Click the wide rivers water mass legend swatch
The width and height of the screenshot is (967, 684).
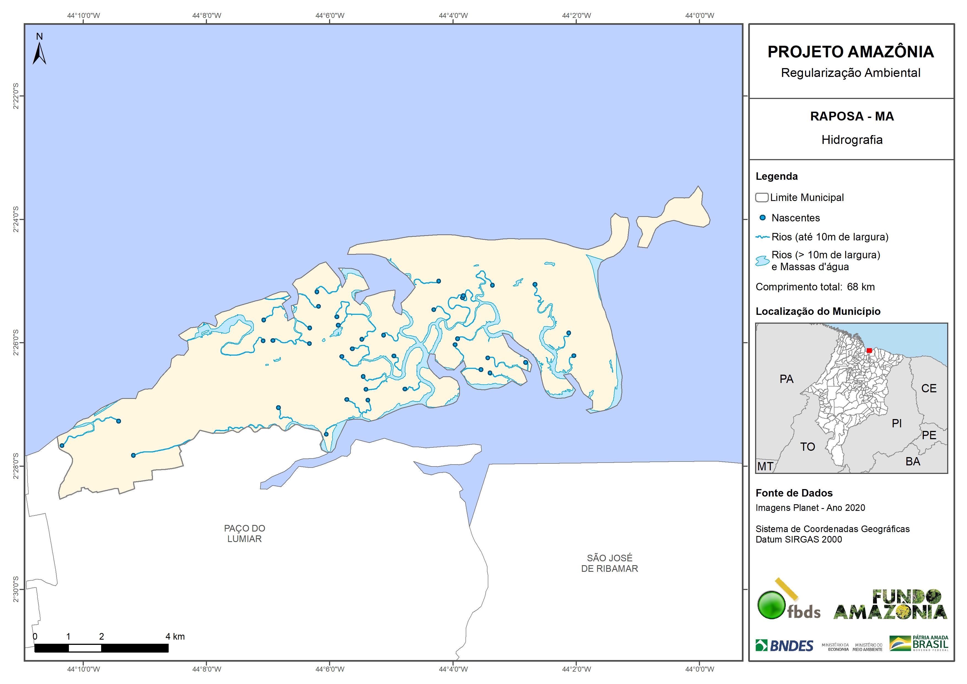(x=762, y=261)
